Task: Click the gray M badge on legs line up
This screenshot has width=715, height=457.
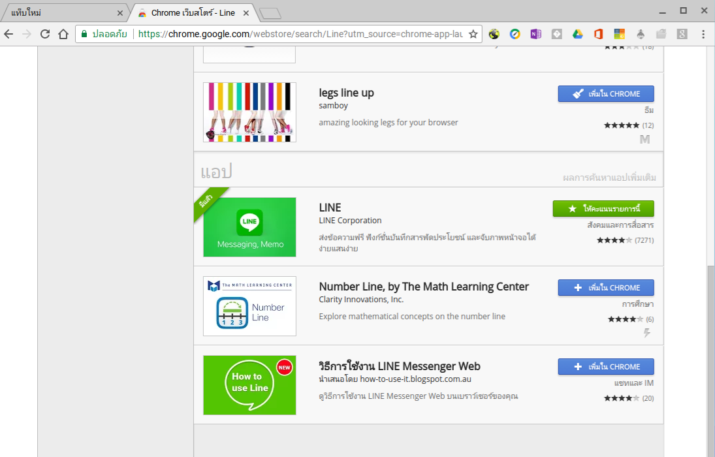Action: pyautogui.click(x=644, y=139)
